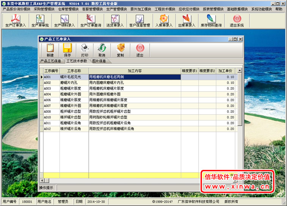
Task: Switch to the 图片信息 tab
Action: coord(99,61)
